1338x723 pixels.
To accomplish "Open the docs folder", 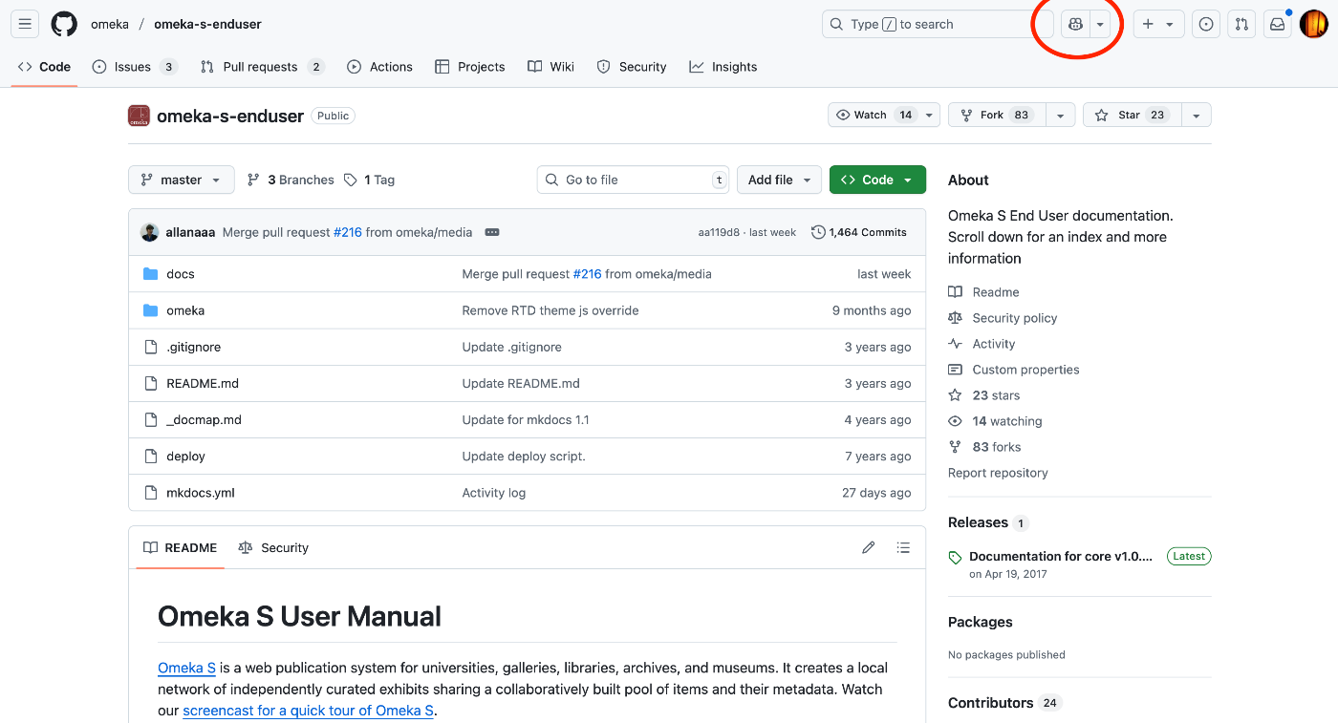I will 181,274.
